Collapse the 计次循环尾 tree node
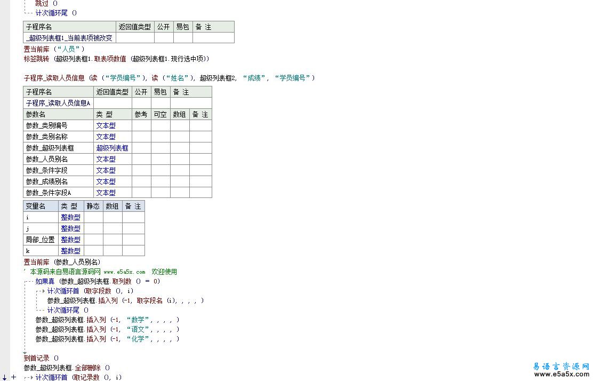 [27, 12]
